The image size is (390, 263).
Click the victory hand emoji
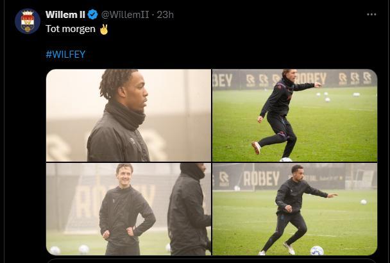104,30
